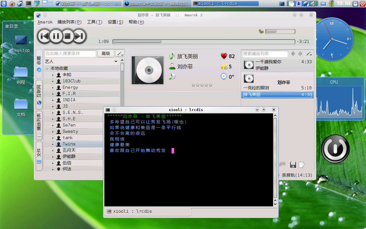Select Sweety in the artist list
366x229 pixels.
pyautogui.click(x=70, y=131)
